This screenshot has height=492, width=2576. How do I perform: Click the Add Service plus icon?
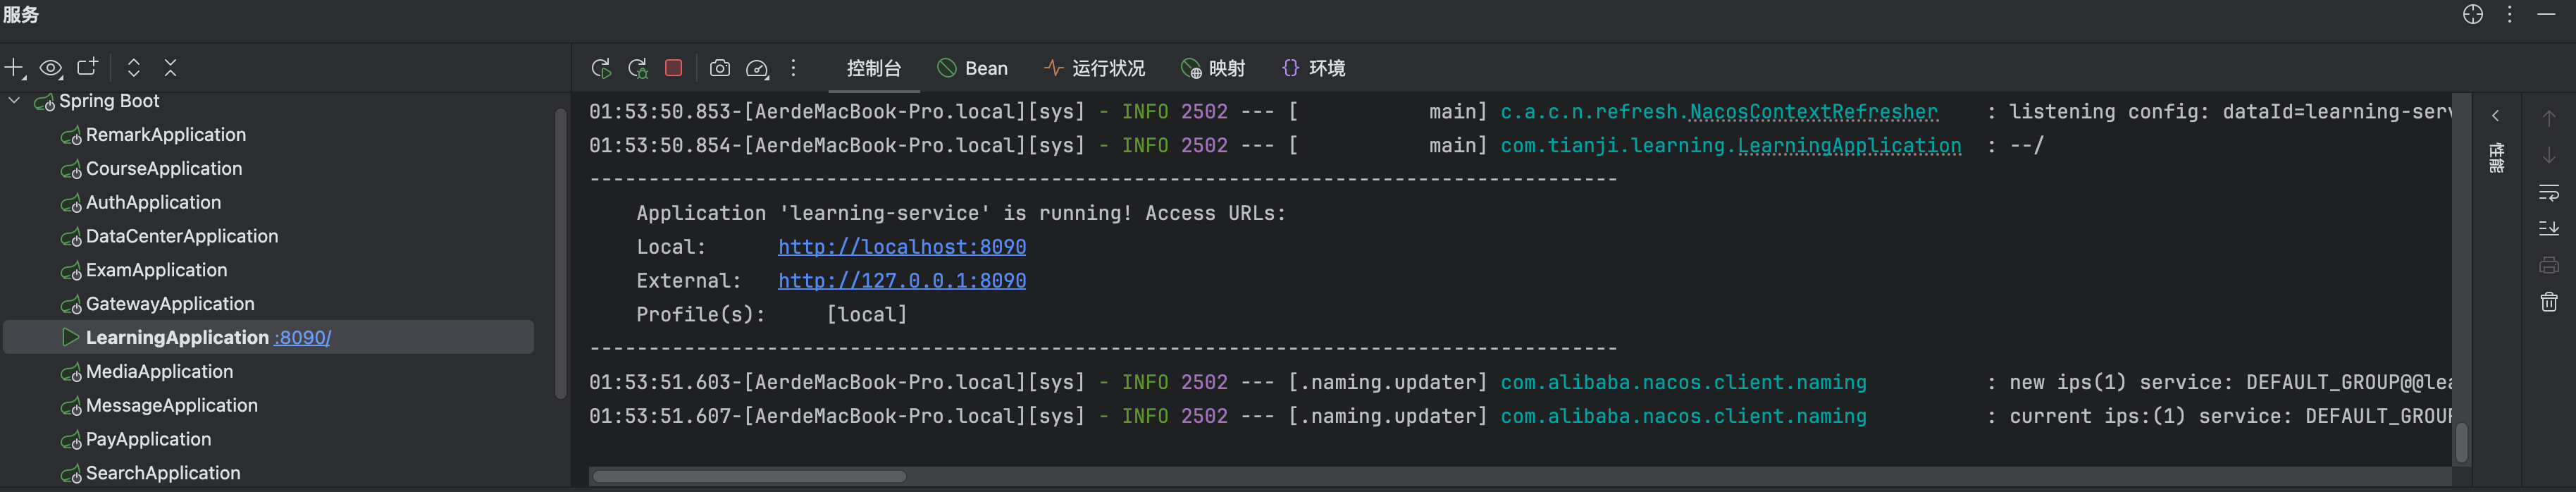click(15, 68)
